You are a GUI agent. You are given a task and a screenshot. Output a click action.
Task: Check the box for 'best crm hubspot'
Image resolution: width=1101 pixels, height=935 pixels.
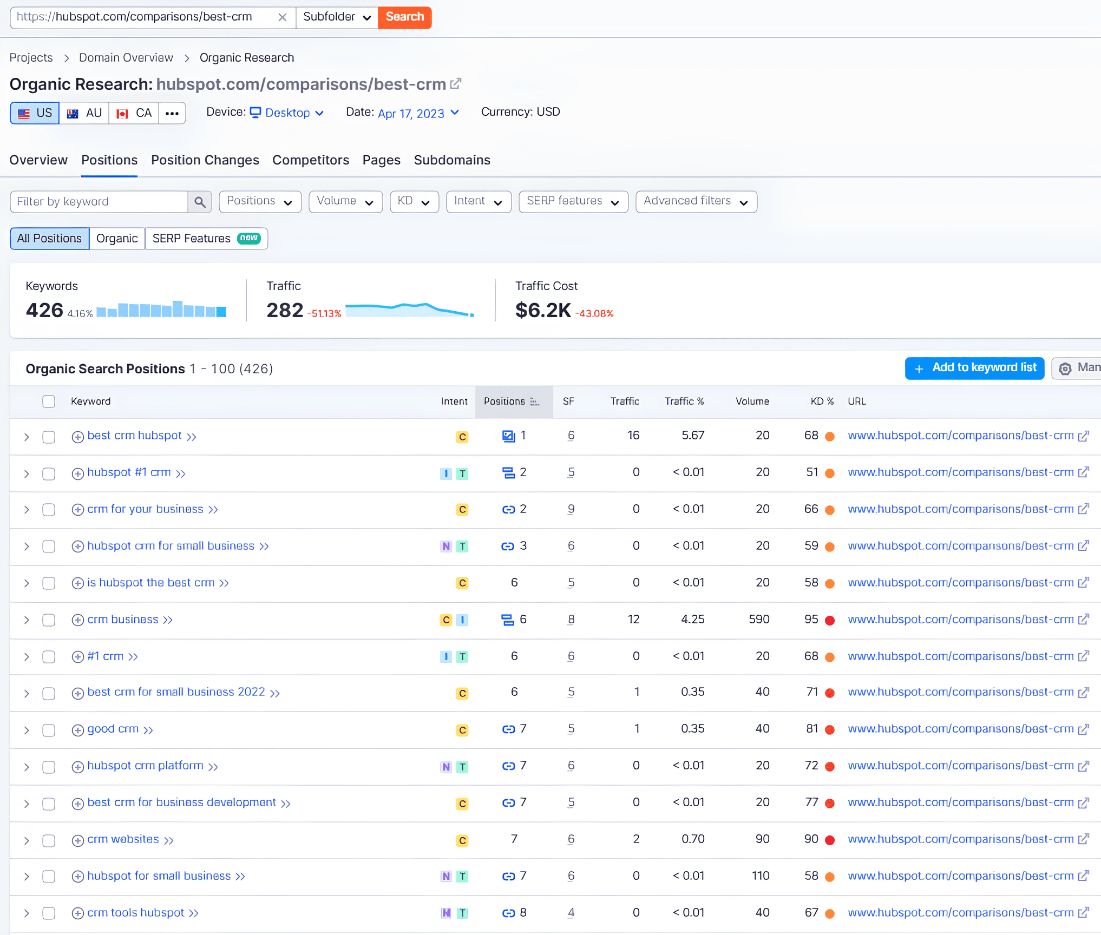49,437
